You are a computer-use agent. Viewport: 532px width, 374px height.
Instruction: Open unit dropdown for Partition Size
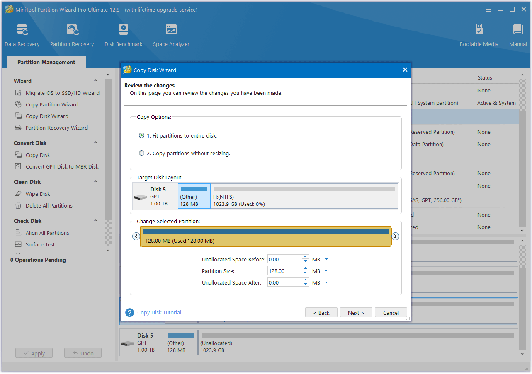coord(326,271)
